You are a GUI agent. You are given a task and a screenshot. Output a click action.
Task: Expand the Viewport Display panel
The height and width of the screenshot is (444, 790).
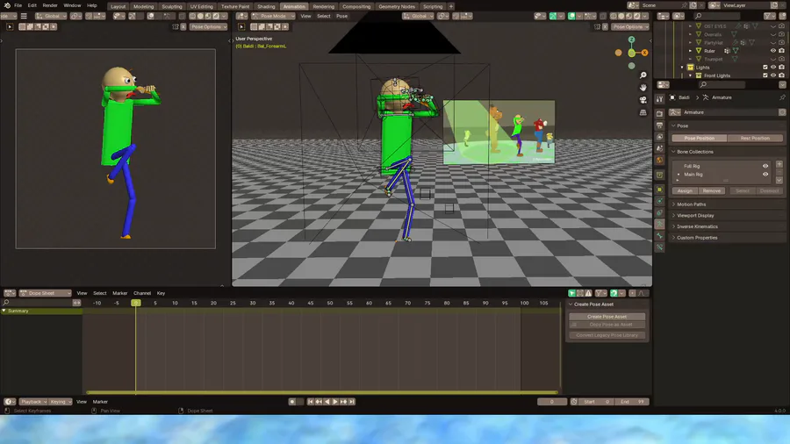673,216
